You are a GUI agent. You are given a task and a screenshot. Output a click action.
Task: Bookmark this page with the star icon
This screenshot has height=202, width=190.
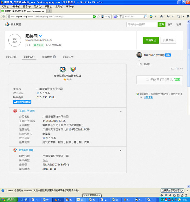[x=99, y=16]
